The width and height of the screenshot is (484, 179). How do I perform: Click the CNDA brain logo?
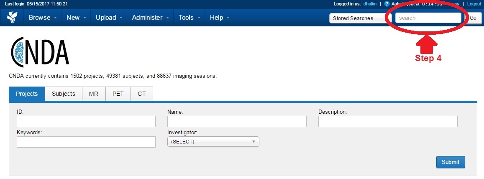pyautogui.click(x=40, y=52)
